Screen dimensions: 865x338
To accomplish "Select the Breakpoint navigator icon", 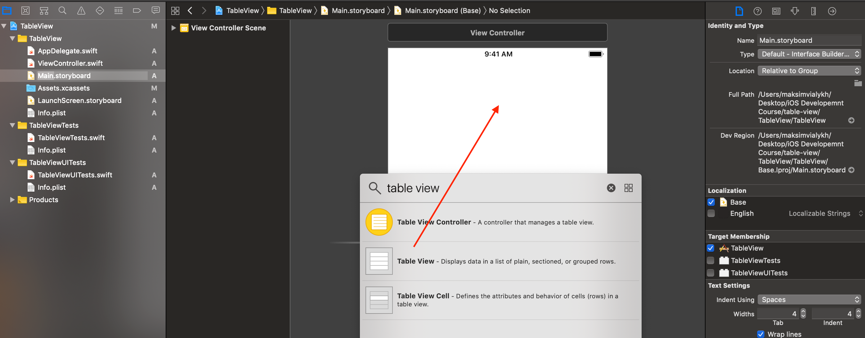I will [x=137, y=11].
